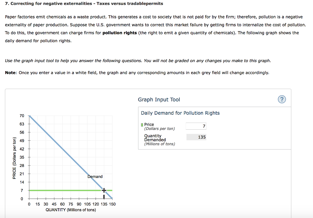Screen dimensions: 313x218
Task: Click the green horizontal price line
Action: tap(61, 190)
